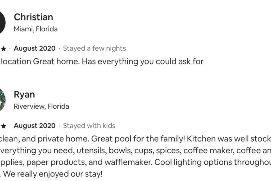The image size is (271, 181).
Task: Select the Riverview, Florida location text
Action: tap(41, 106)
